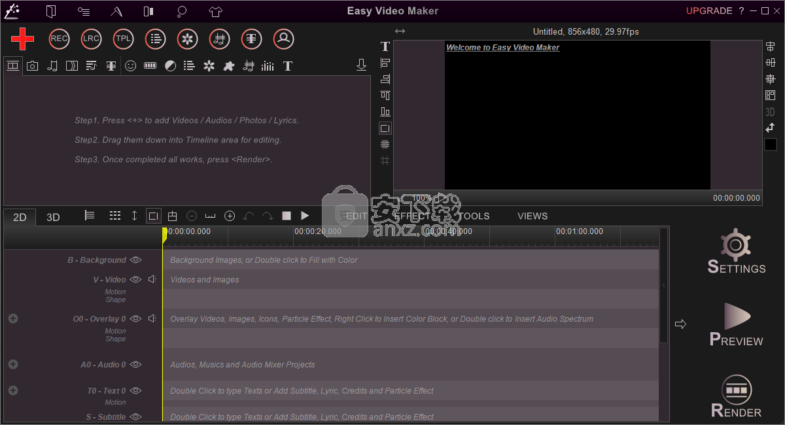
Task: Click the audio spectrum bars icon
Action: pyautogui.click(x=268, y=66)
